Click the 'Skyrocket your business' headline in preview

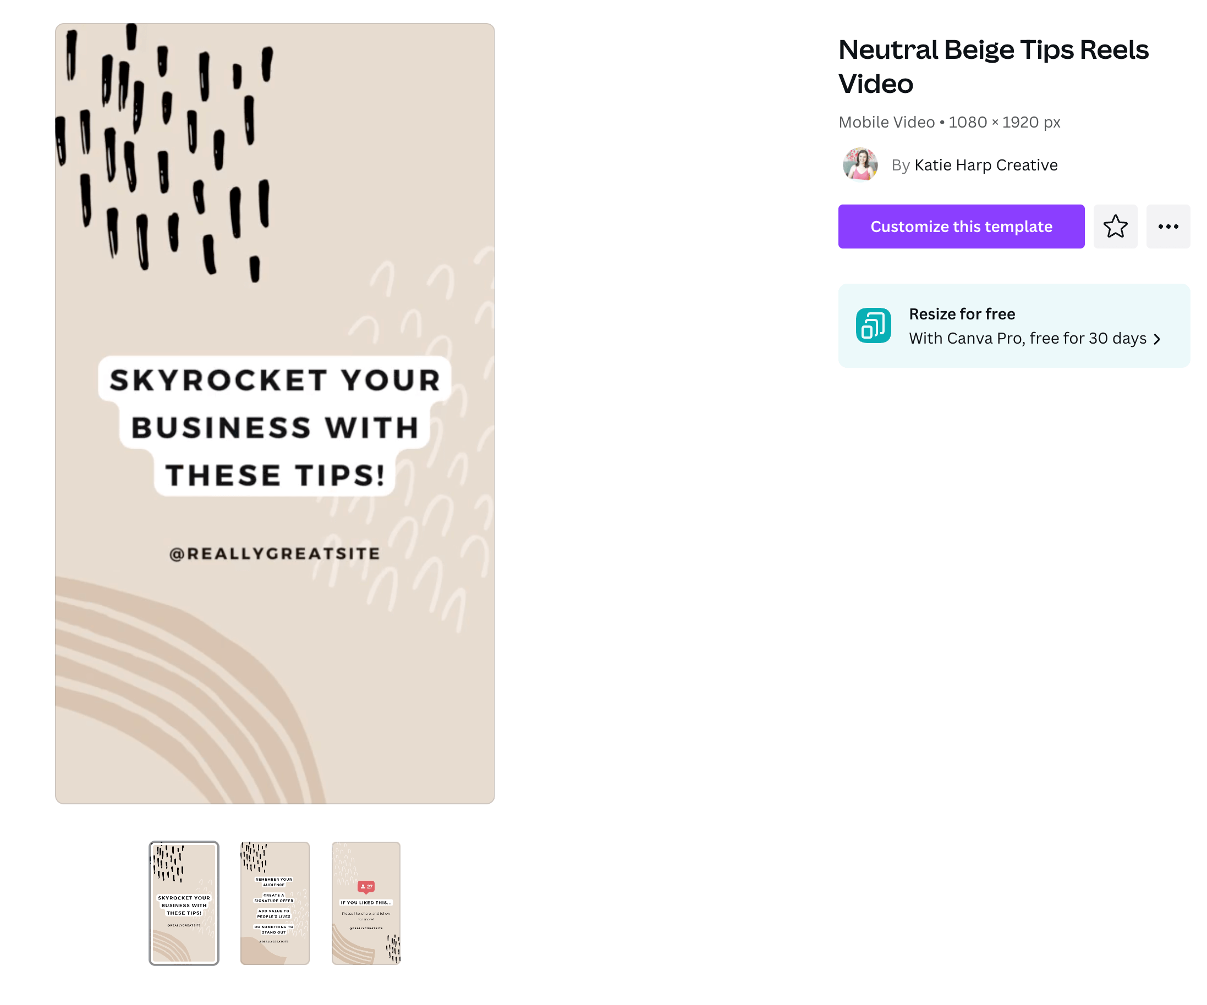(275, 427)
